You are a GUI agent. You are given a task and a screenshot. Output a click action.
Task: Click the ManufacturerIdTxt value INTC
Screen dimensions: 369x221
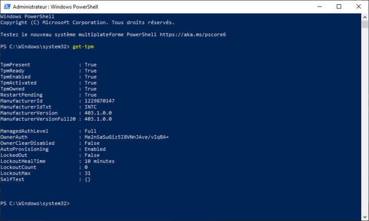pos(91,107)
